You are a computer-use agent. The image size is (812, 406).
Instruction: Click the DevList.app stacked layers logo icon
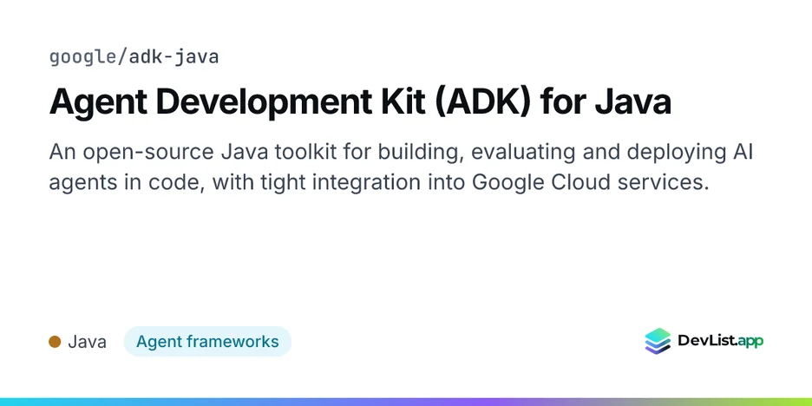(x=658, y=341)
